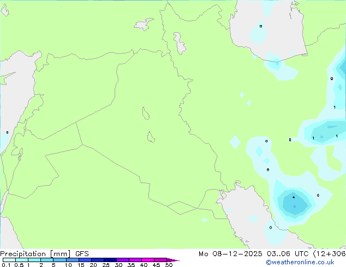Image resolution: width=346 pixels, height=267 pixels.
Task: Click the "Mo 08-12-2025" date text
Action: [x=230, y=254]
